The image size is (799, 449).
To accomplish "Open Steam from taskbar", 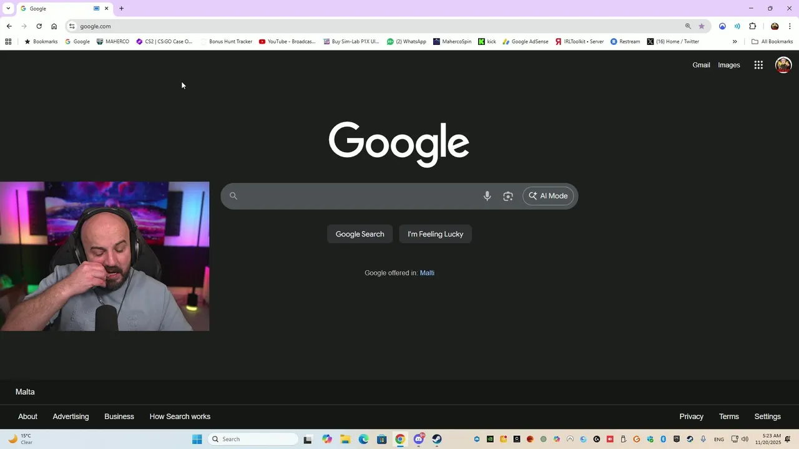I will click(437, 439).
